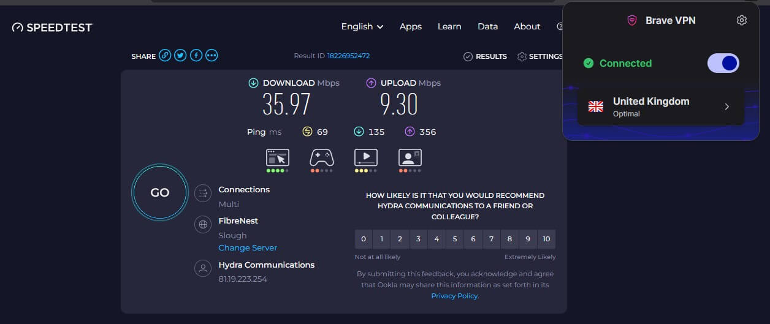Click the Hydra Communications user icon
Screen dimensions: 770x324
click(x=202, y=268)
